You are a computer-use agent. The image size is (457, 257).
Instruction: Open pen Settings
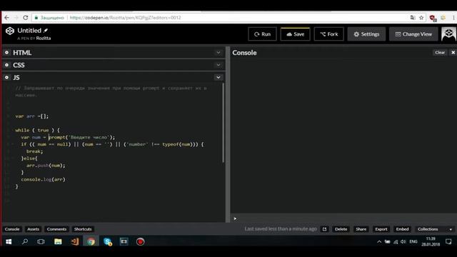pyautogui.click(x=366, y=34)
